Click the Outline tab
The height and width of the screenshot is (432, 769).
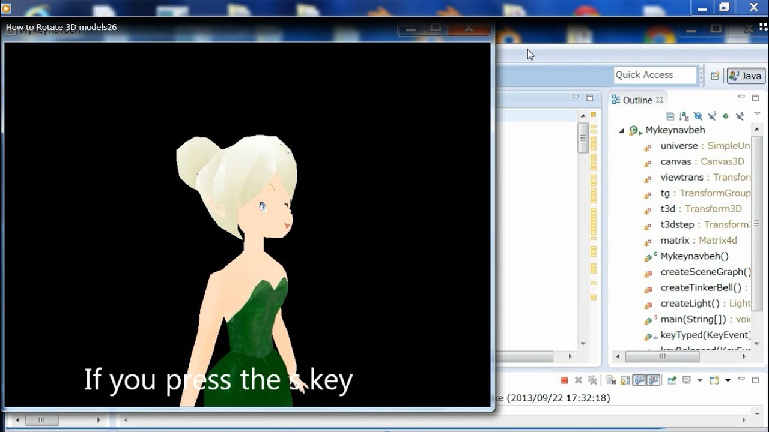(637, 100)
